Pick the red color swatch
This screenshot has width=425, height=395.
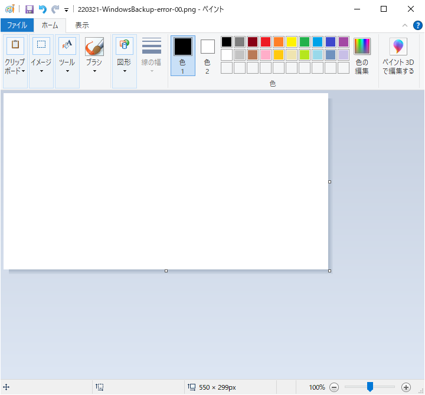tap(266, 42)
